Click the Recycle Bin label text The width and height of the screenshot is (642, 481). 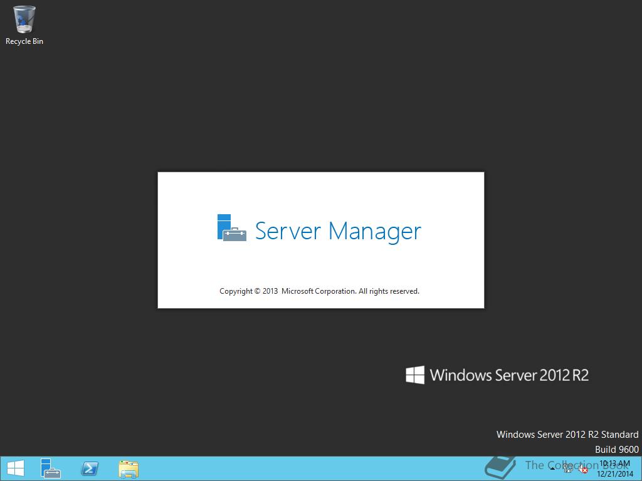(24, 41)
